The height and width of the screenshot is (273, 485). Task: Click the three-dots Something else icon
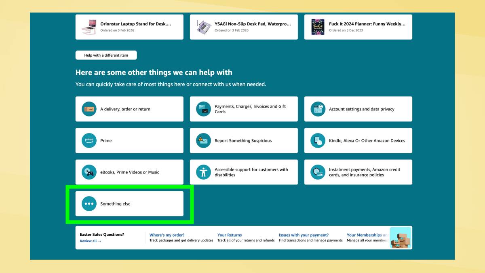(x=89, y=204)
